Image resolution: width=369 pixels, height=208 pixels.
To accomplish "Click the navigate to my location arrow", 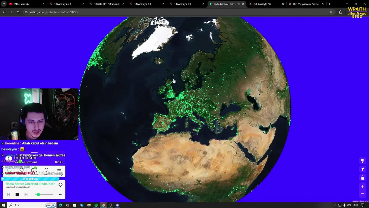I will tap(363, 169).
